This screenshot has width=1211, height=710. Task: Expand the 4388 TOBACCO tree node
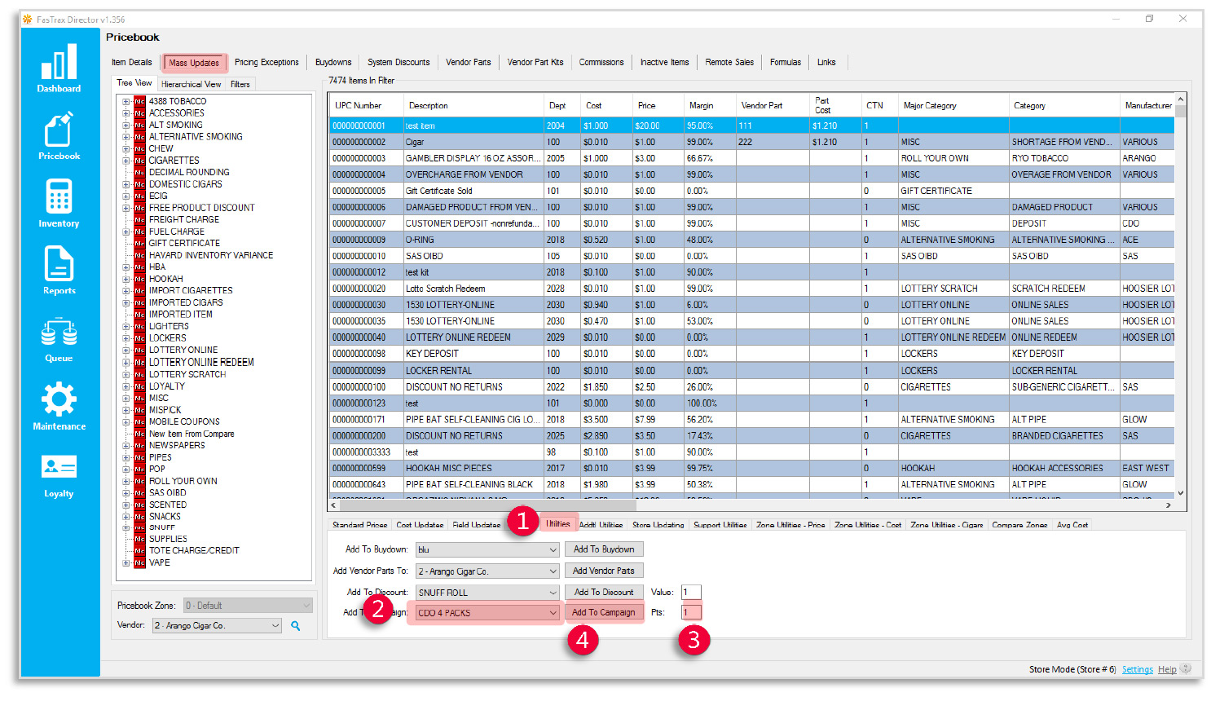coord(126,102)
